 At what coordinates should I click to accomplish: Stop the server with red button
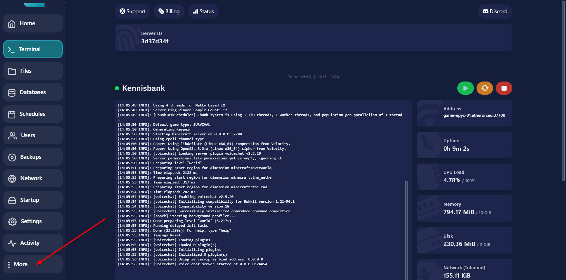pos(504,88)
